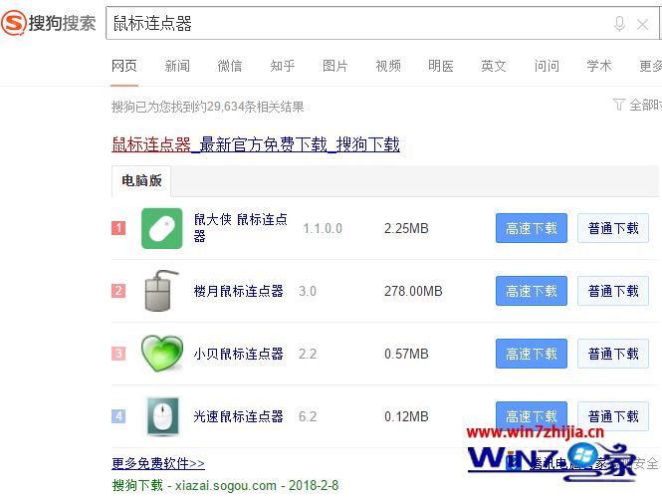Click 普通下载 for 鼠大侠 鼠标连点器

tap(613, 228)
